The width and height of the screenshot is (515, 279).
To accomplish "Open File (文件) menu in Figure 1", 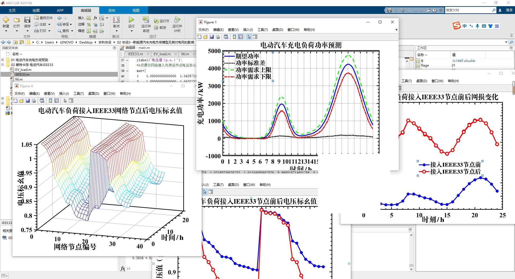I will 203,30.
